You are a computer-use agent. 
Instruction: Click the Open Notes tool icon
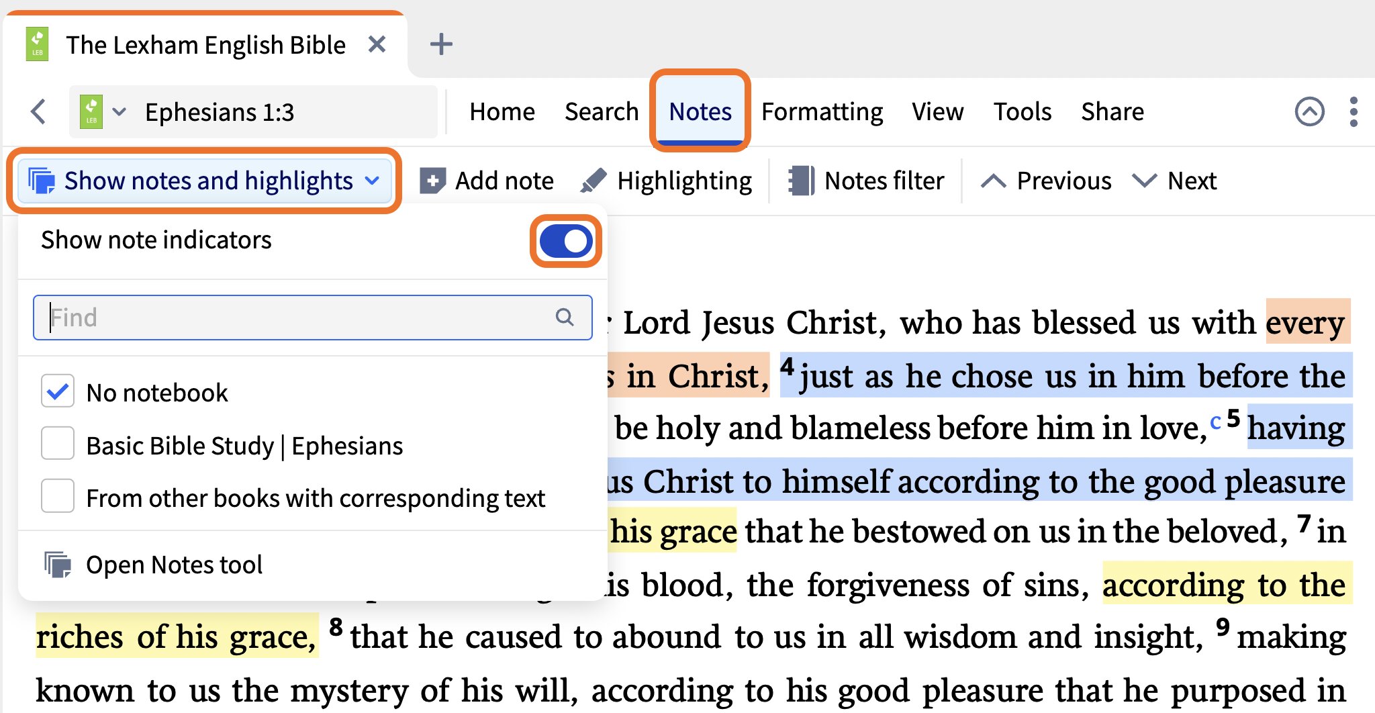tap(58, 565)
